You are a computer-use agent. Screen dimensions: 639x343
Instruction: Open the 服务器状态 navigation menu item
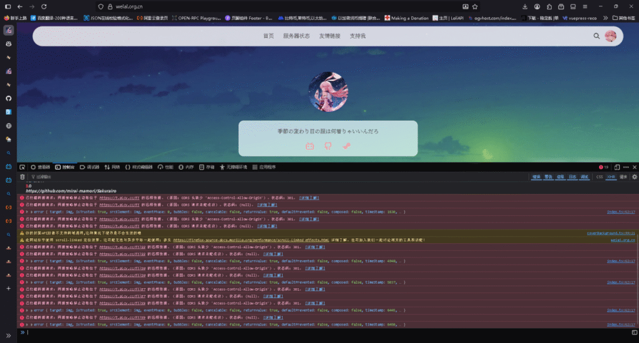296,36
